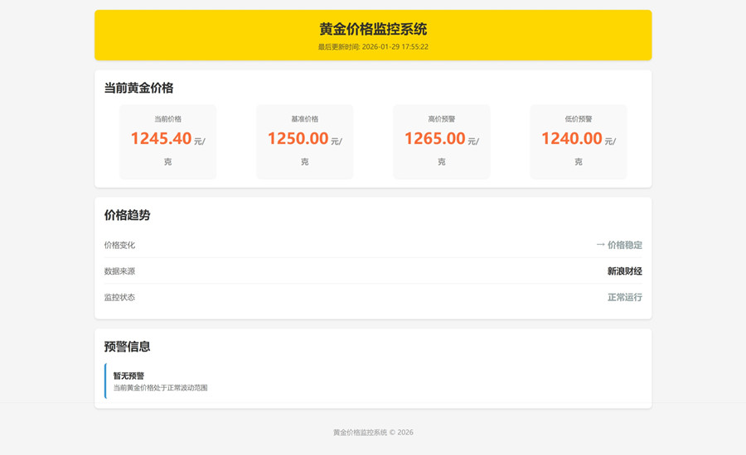Select the 基准价格 card showing 1250.00
This screenshot has width=746, height=455.
coord(304,141)
